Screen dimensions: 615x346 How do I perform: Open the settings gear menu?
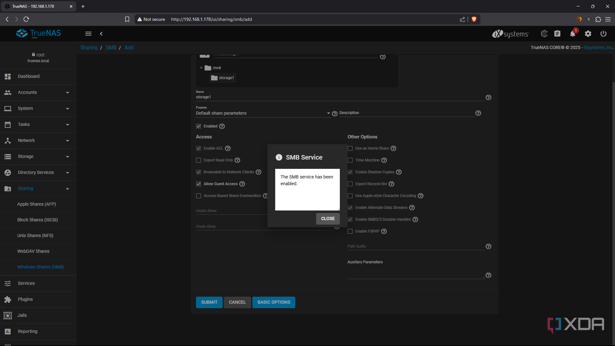[x=588, y=34]
